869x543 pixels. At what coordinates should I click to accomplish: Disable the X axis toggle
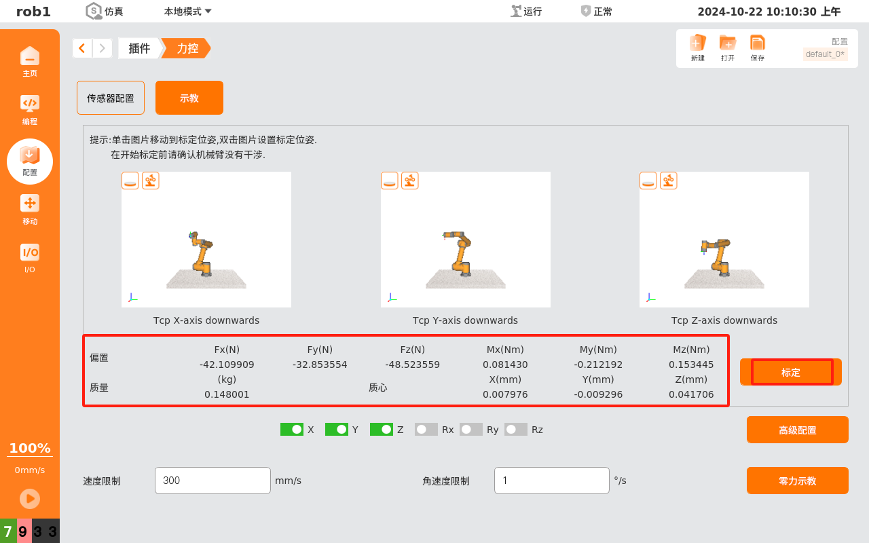tap(292, 430)
